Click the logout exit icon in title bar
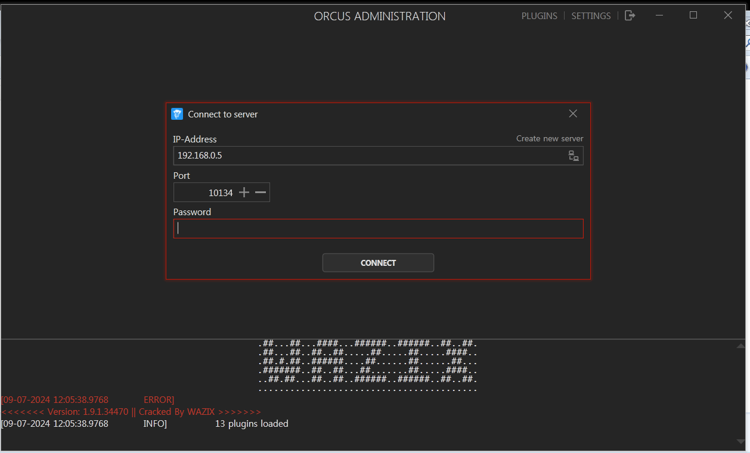Image resolution: width=750 pixels, height=453 pixels. [x=630, y=15]
